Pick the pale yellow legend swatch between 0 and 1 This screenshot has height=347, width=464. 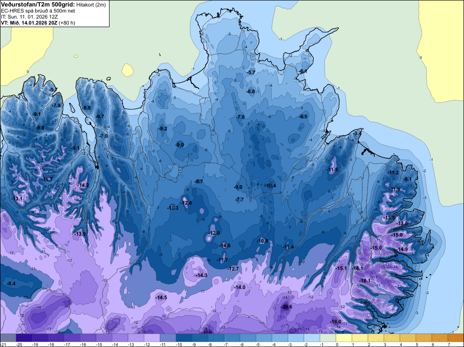point(345,338)
